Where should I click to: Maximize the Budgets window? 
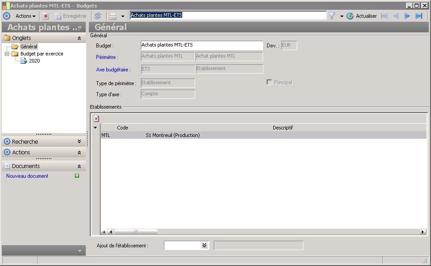click(x=417, y=5)
